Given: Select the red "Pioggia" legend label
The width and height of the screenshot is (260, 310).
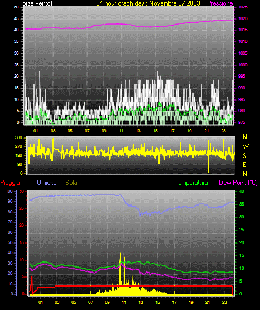Looking at the screenshot, I should [x=10, y=183].
